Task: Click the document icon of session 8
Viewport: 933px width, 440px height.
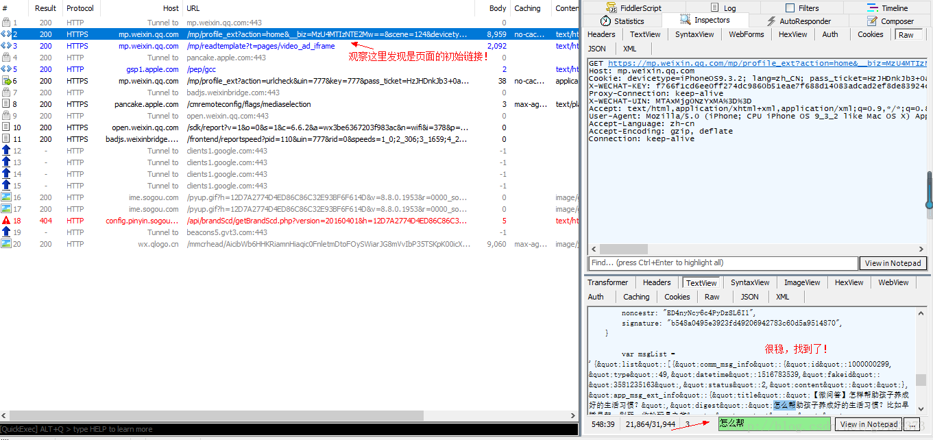Action: (x=6, y=104)
